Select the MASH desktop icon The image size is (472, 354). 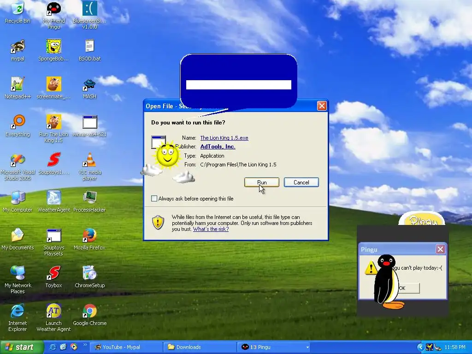click(x=89, y=88)
